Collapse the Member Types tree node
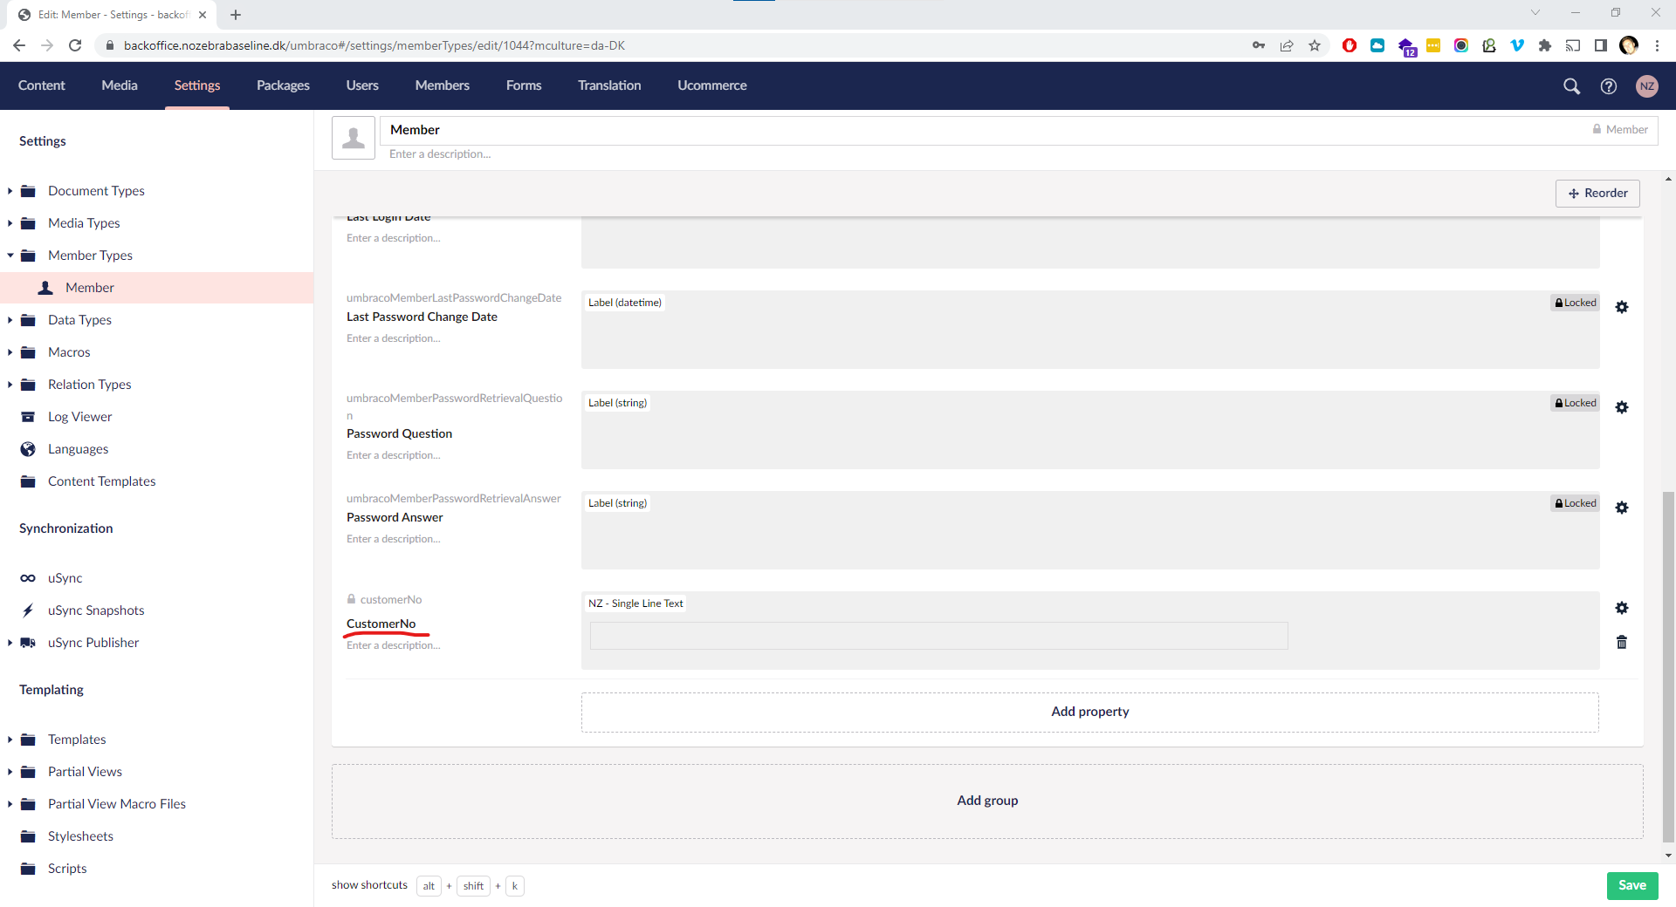 pyautogui.click(x=10, y=256)
